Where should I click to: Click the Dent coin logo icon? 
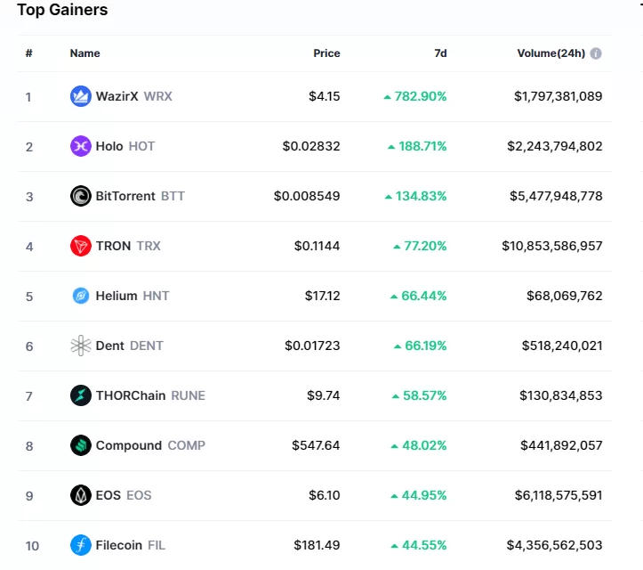(81, 346)
